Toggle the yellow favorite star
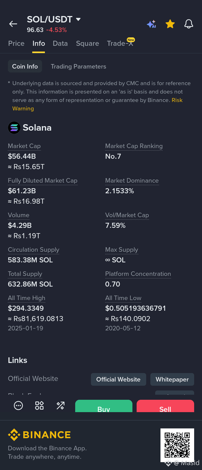The height and width of the screenshot is (470, 202). tap(170, 24)
